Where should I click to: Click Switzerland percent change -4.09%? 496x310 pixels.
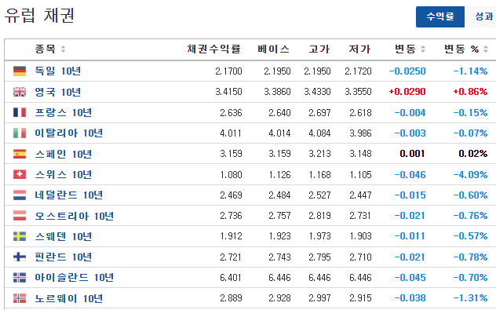(470, 174)
